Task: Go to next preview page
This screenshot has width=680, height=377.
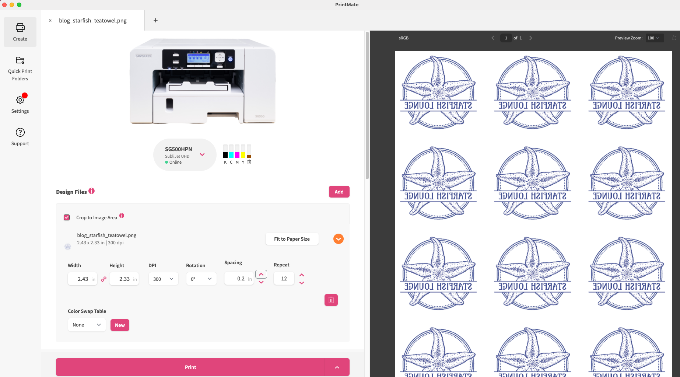Action: (530, 38)
